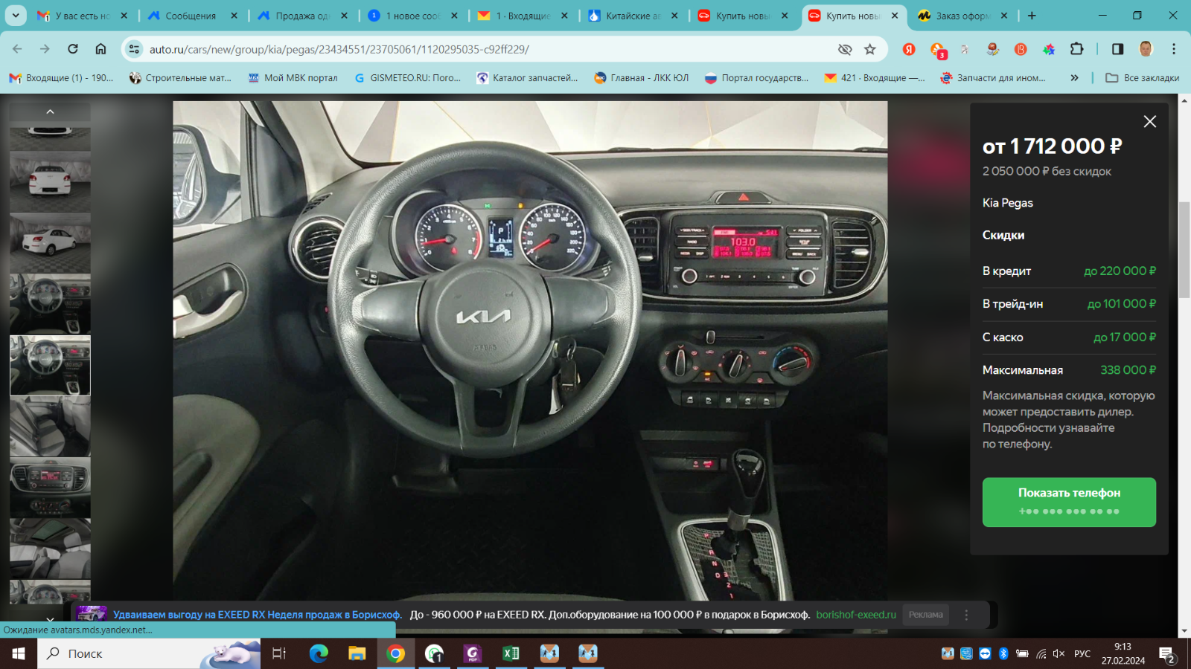Switch to the '1 · Входящие' tab
The image size is (1191, 669).
coord(523,16)
